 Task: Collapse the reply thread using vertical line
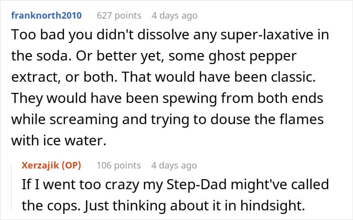(12, 188)
